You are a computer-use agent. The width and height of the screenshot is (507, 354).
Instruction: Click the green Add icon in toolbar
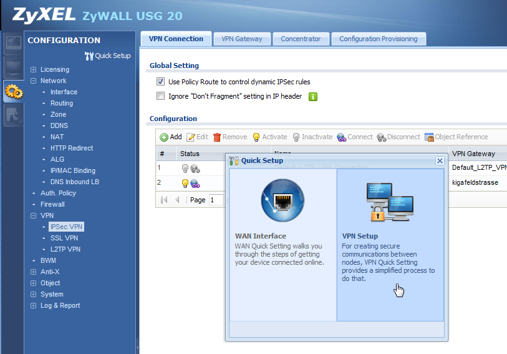[x=164, y=137]
